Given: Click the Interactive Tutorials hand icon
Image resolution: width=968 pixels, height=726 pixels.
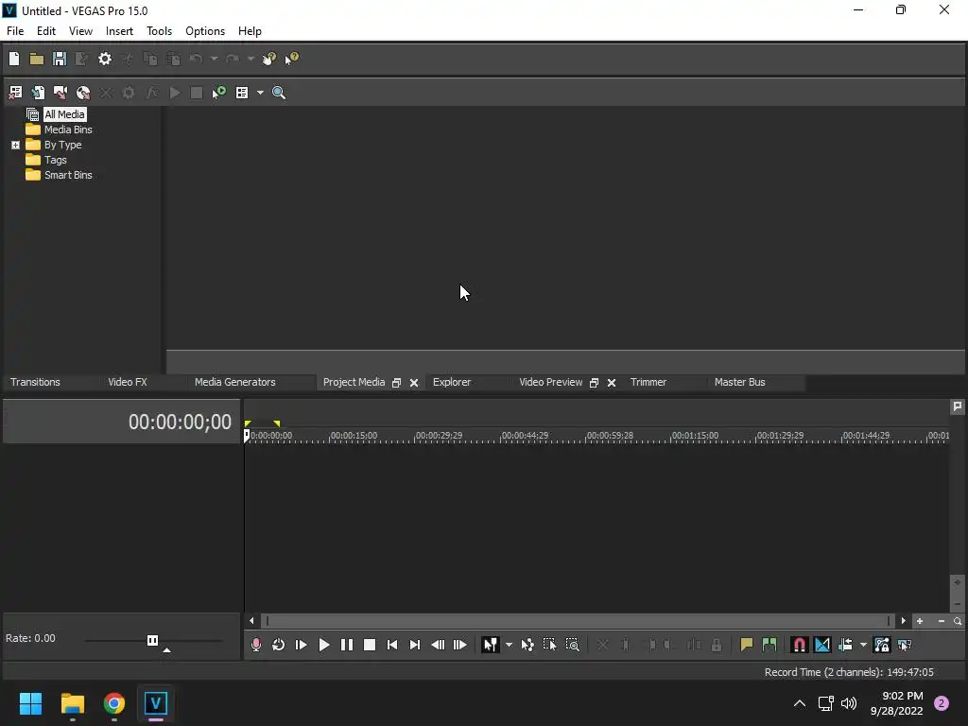Looking at the screenshot, I should click(x=269, y=59).
